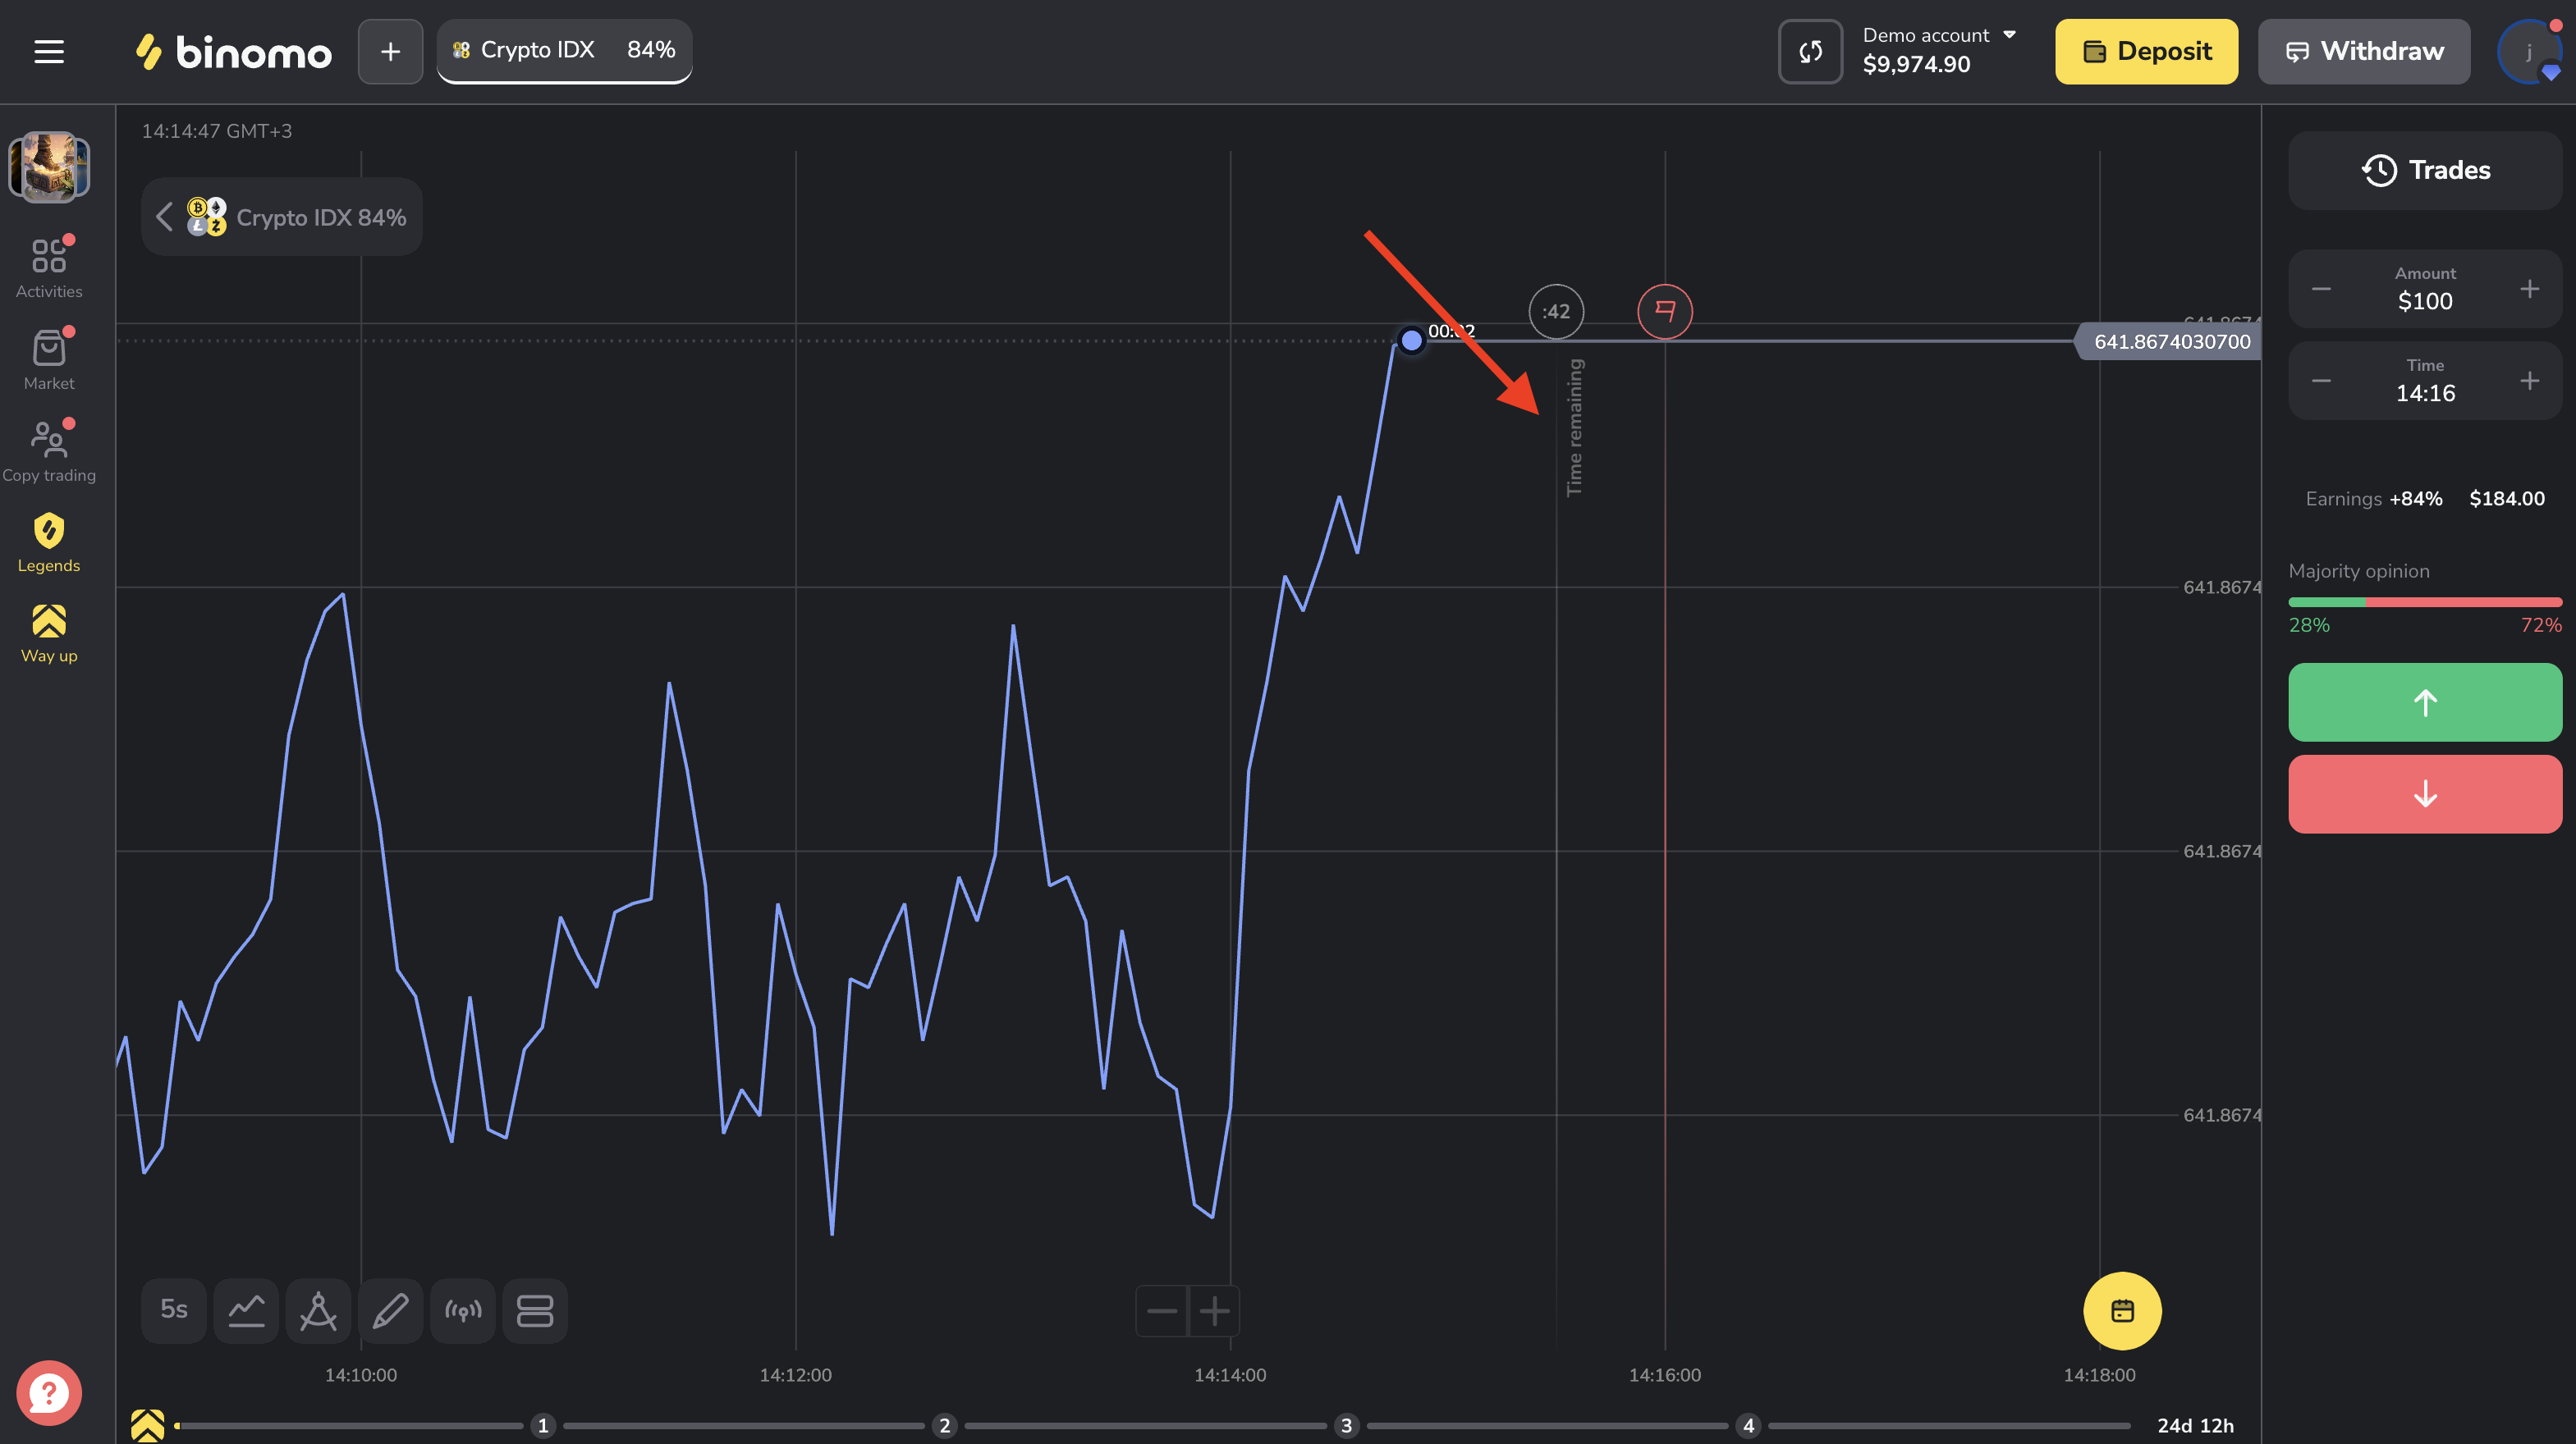Image resolution: width=2576 pixels, height=1444 pixels.
Task: Click the Way up icon at progress bar
Action: coord(147,1426)
